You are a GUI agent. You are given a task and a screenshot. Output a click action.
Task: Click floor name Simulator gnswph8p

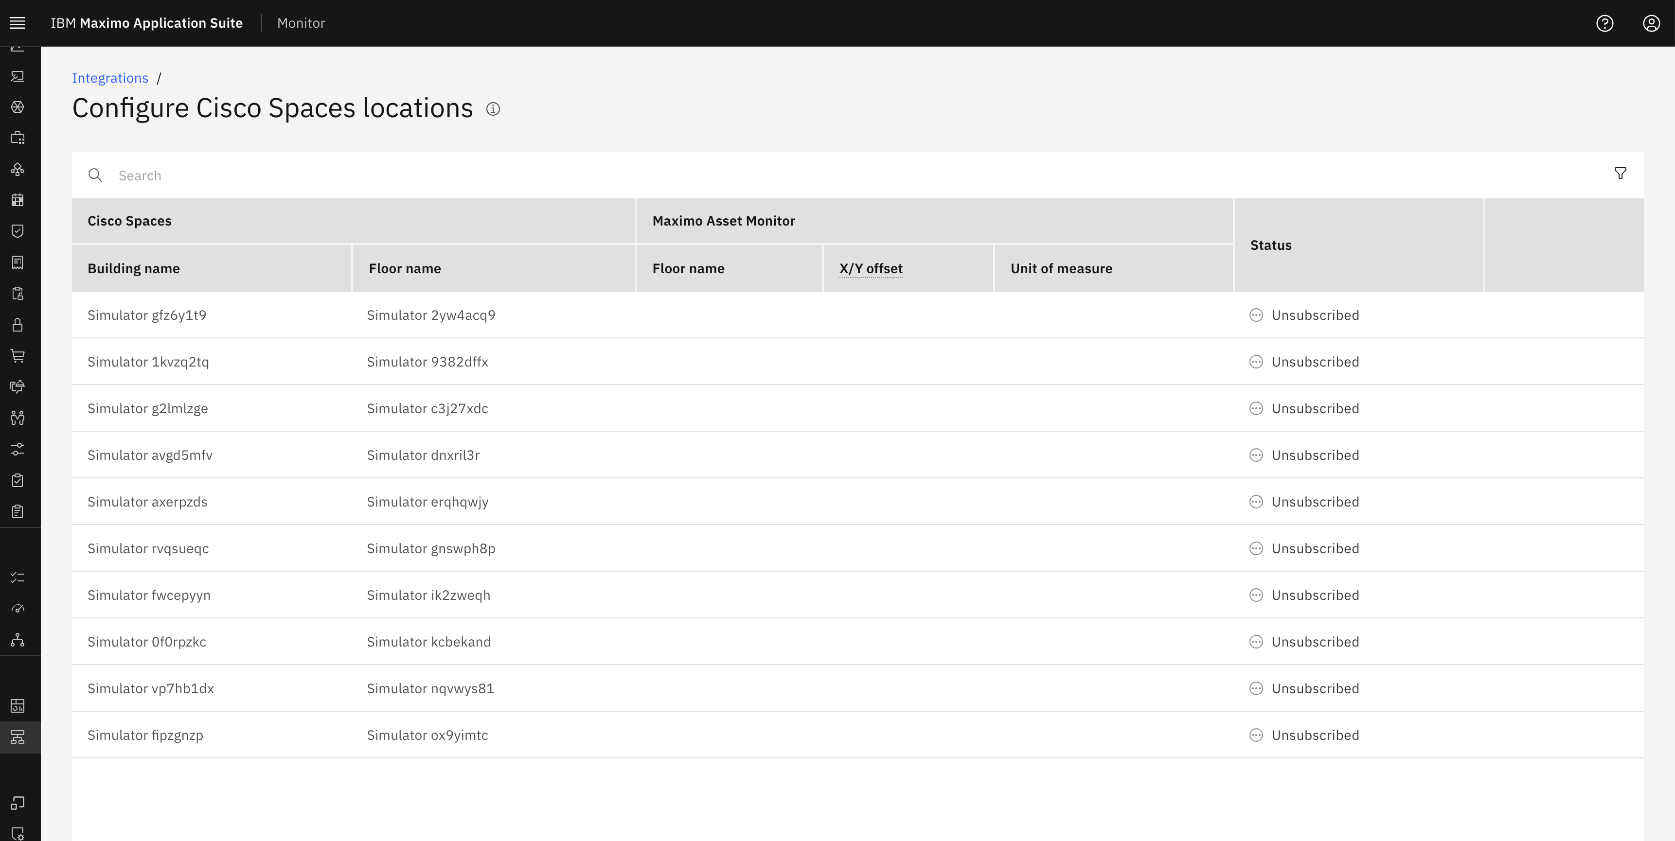(x=431, y=548)
